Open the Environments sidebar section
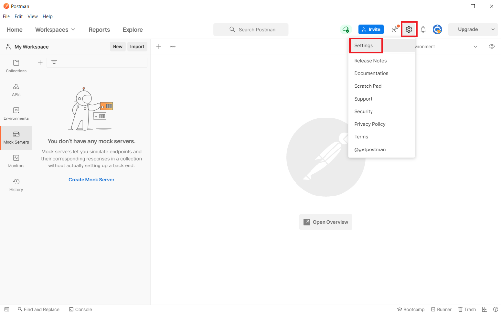This screenshot has height=314, width=501. pos(16,114)
